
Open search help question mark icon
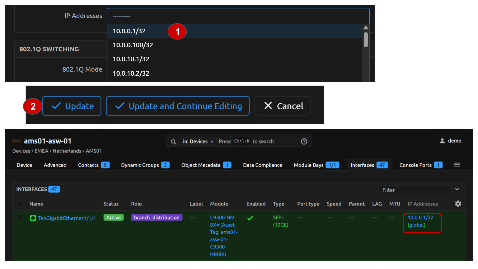point(304,141)
